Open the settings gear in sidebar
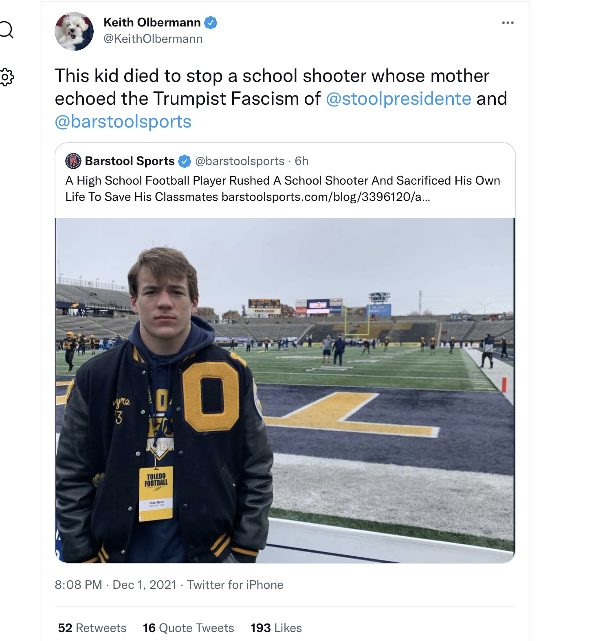596x641 pixels. coord(6,77)
